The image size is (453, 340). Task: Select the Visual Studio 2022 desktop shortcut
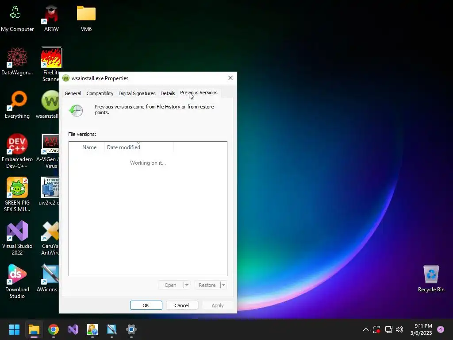pos(17,238)
